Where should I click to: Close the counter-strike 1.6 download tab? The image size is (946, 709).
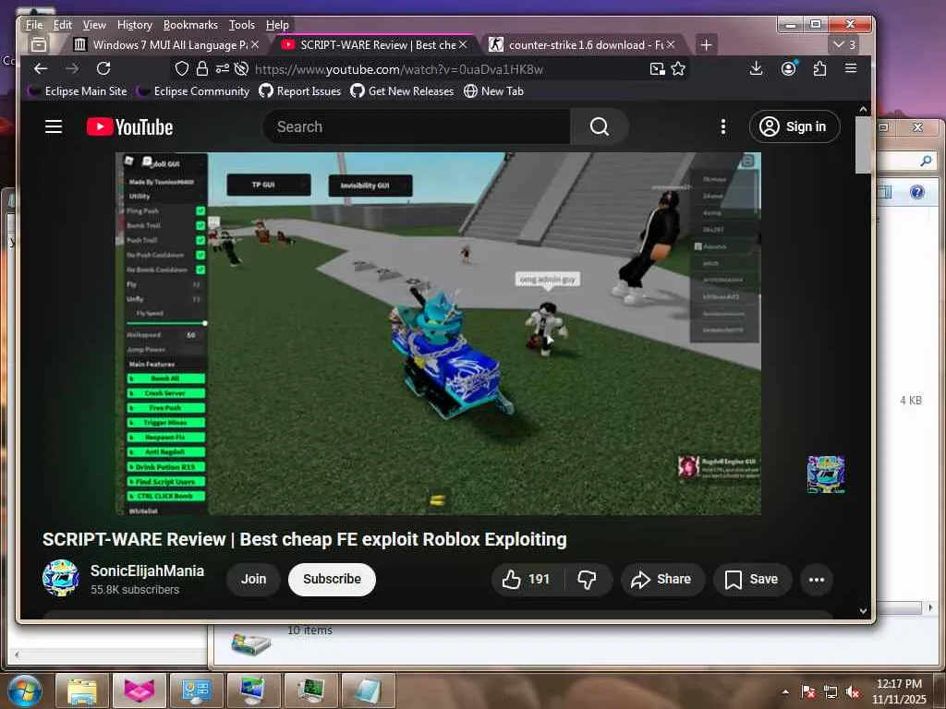(x=671, y=44)
